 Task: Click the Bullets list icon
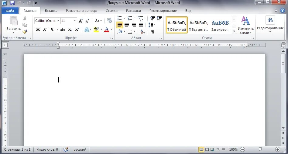coord(120,18)
